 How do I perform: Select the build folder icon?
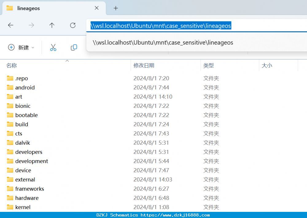[x=10, y=124]
